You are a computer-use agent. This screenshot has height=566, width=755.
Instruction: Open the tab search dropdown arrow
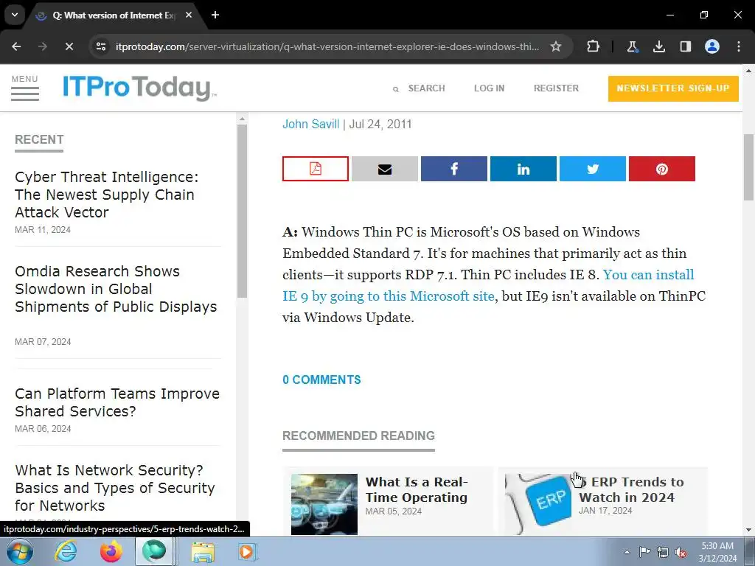pos(15,15)
